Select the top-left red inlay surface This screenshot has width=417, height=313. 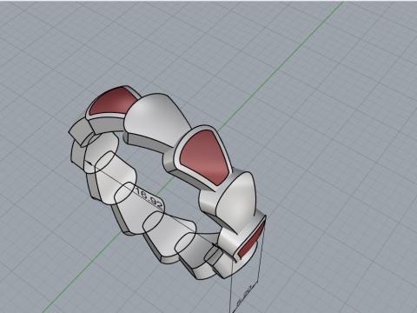tap(113, 102)
